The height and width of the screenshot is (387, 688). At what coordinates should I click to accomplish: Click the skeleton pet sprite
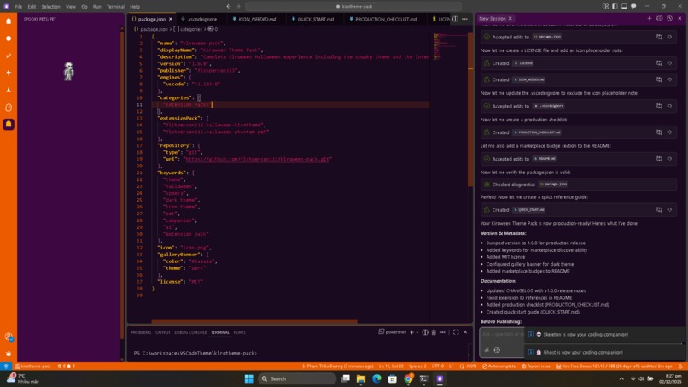click(68, 72)
